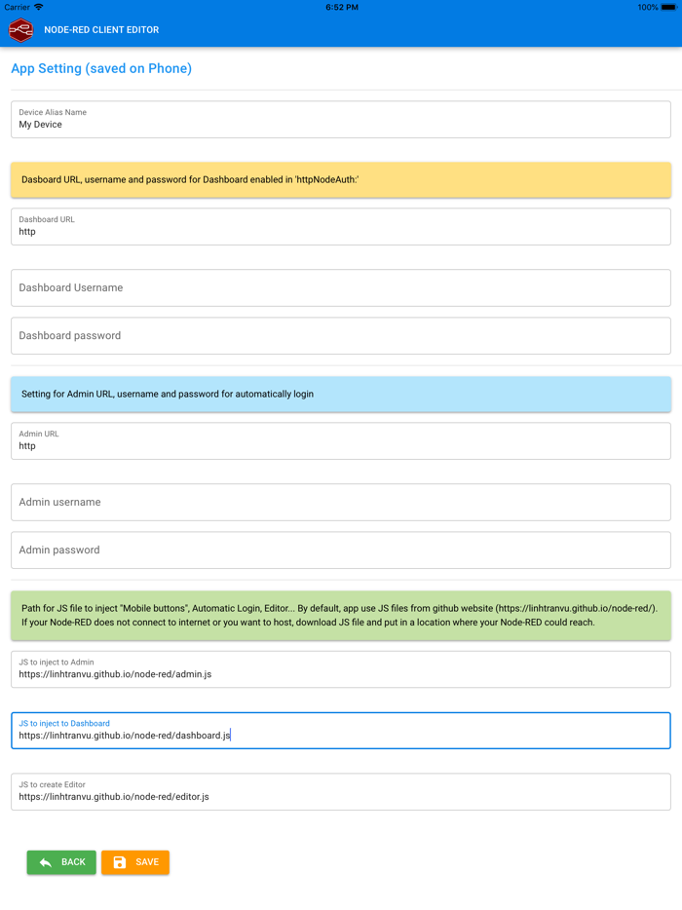
Task: Click the JS to inject to Admin field
Action: tap(339, 669)
